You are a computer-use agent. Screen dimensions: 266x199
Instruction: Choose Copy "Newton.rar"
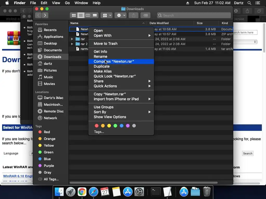click(x=121, y=94)
